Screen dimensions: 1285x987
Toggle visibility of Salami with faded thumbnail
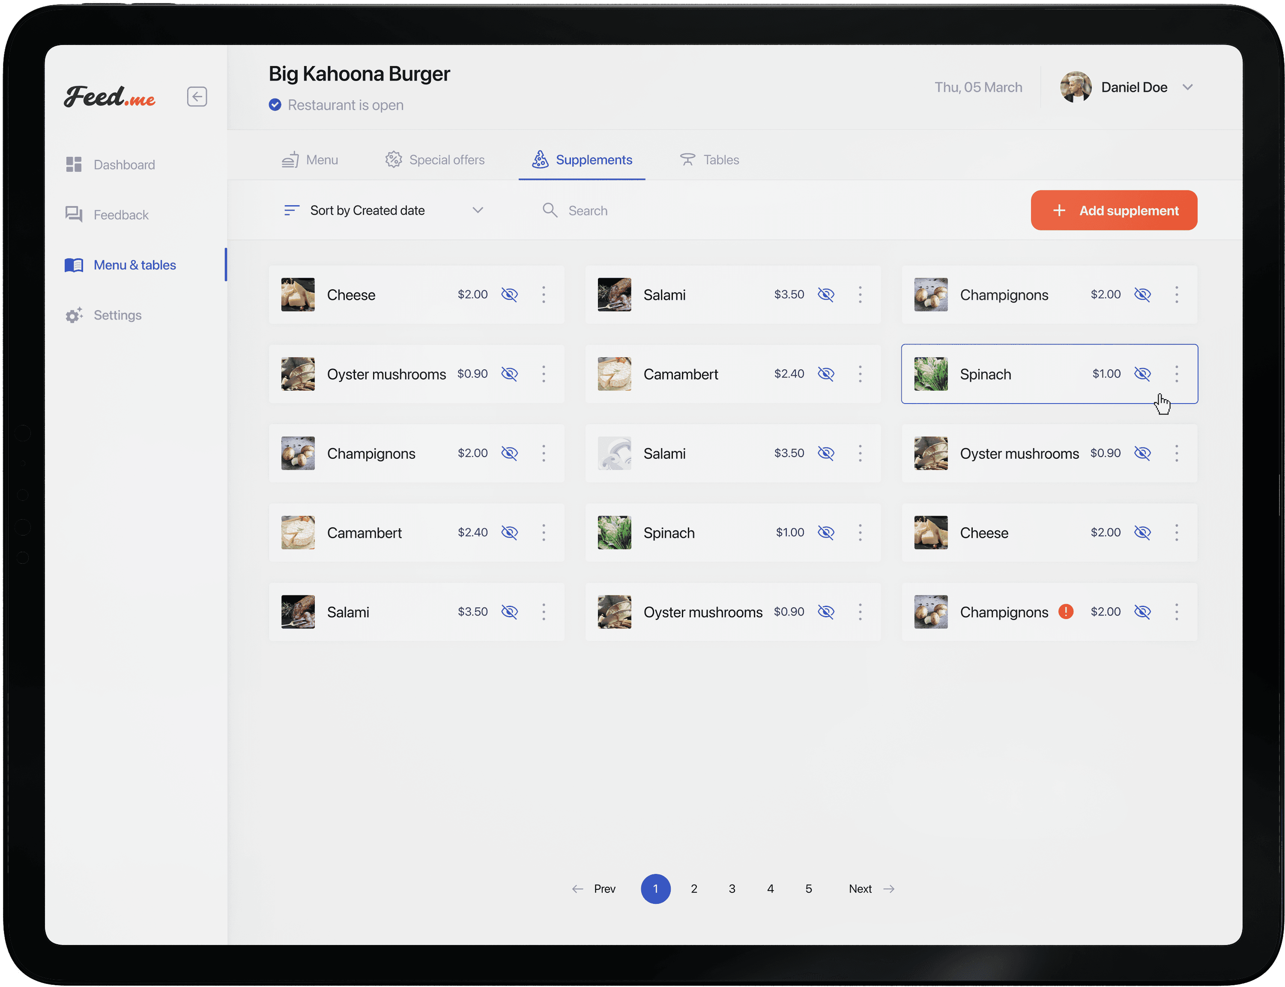pyautogui.click(x=826, y=453)
